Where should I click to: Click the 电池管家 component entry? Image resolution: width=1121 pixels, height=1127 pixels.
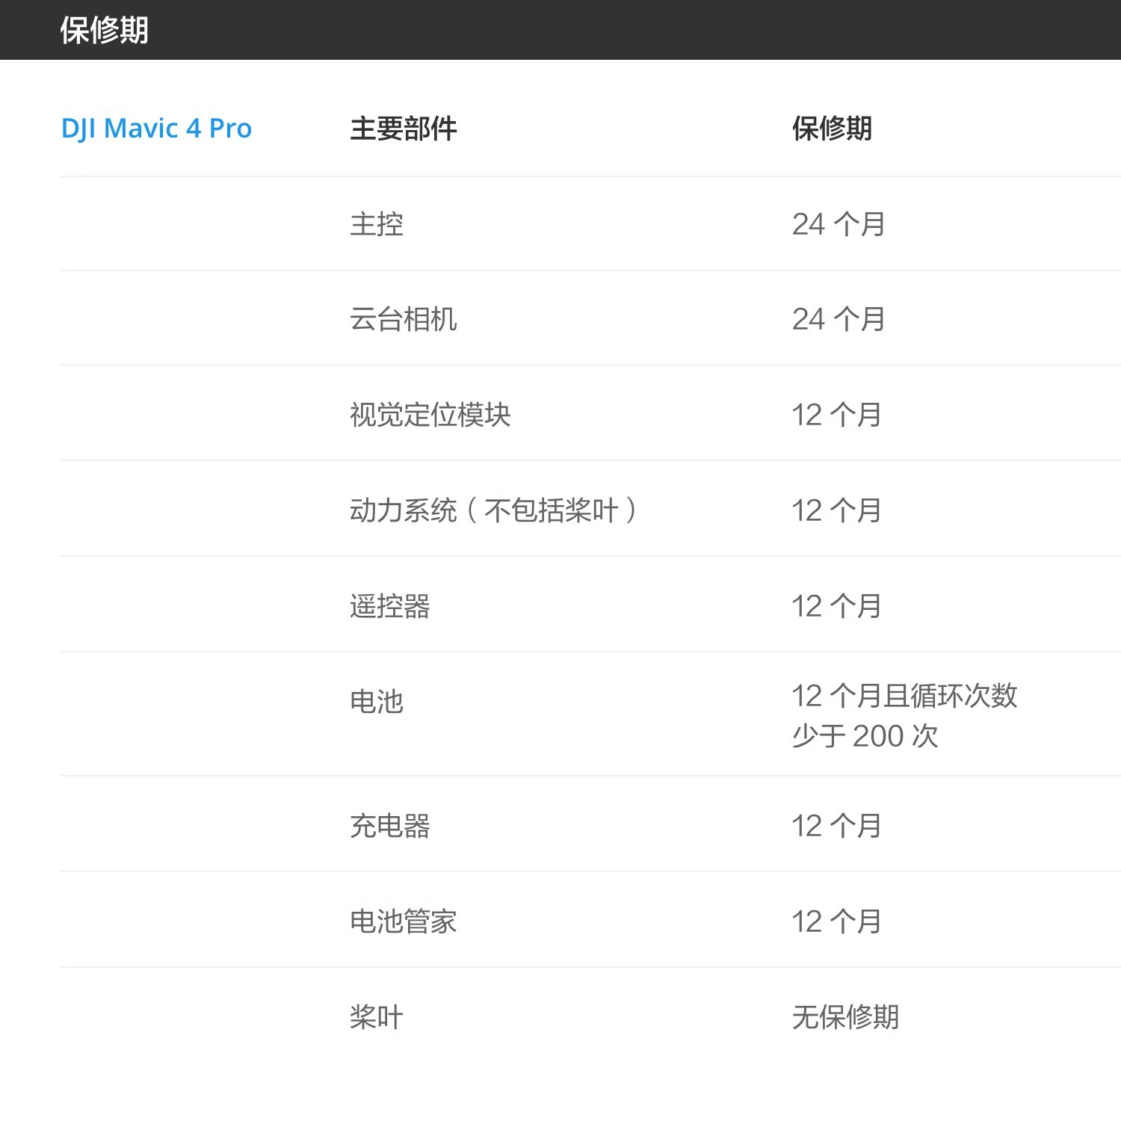pyautogui.click(x=404, y=921)
